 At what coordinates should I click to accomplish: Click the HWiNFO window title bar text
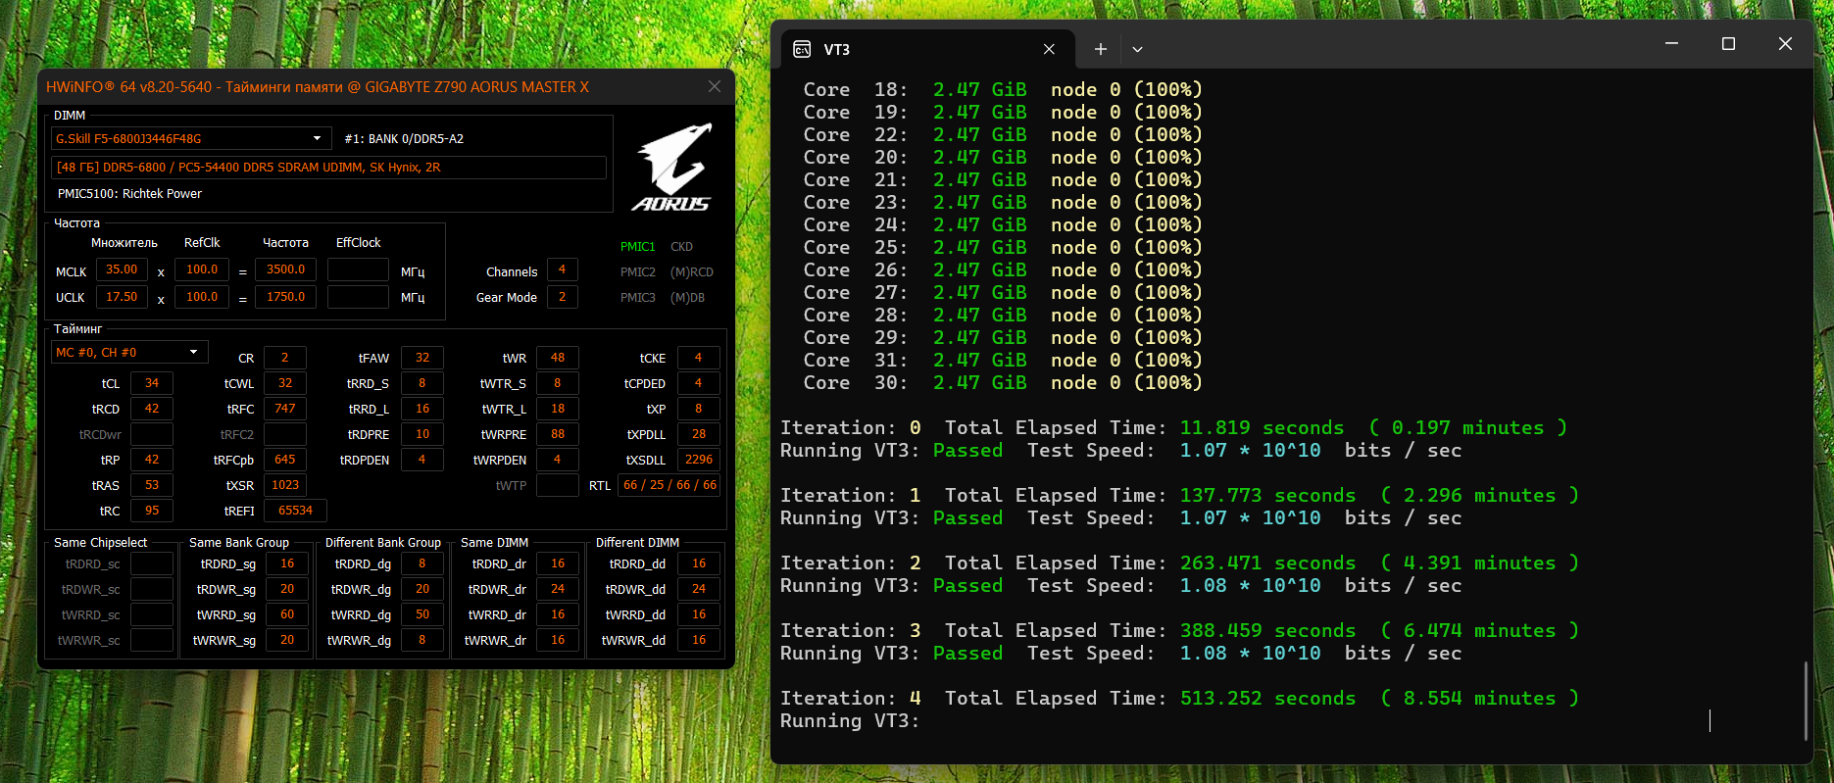[x=318, y=87]
